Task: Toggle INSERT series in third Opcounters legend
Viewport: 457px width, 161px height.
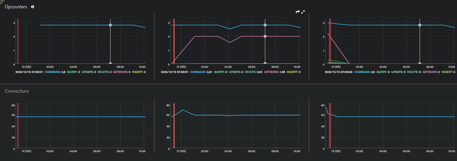Action: click(x=448, y=72)
